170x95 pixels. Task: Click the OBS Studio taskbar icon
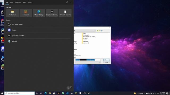[85, 93]
